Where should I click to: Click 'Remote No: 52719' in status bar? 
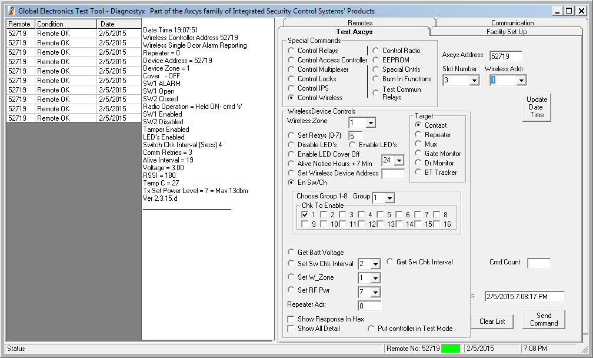413,349
